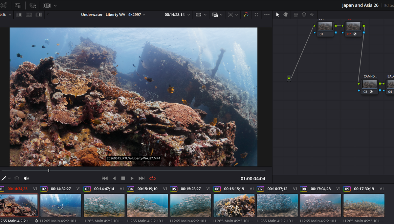Open the LUTs browser icon

(x=18, y=5)
